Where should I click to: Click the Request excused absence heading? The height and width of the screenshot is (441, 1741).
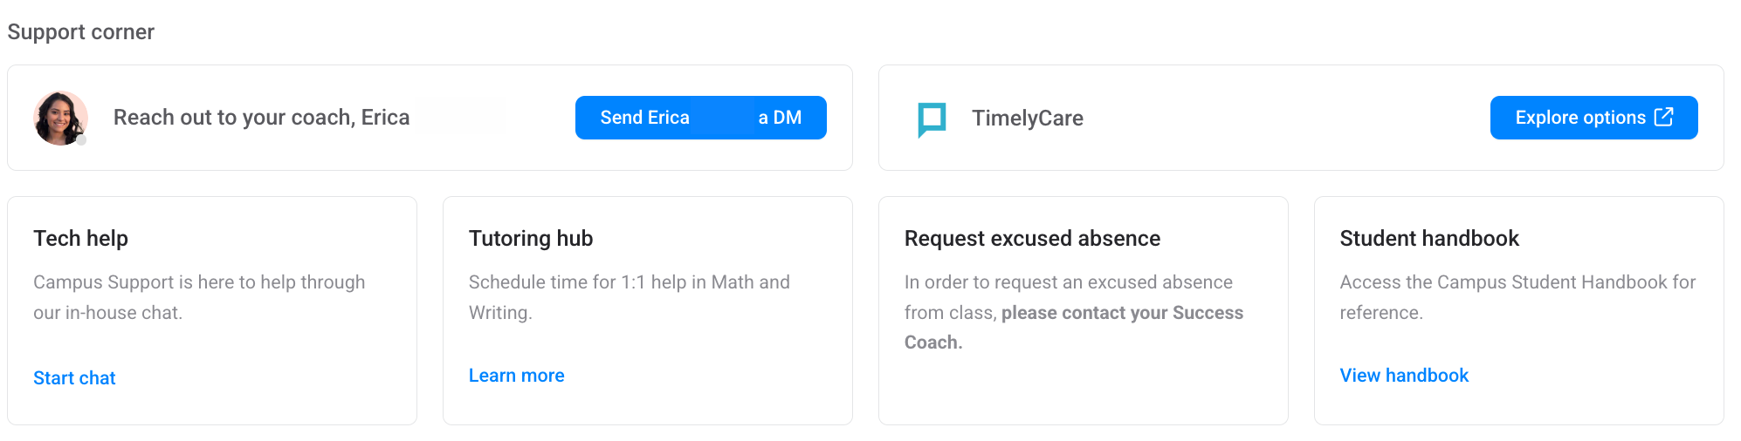click(x=1032, y=239)
